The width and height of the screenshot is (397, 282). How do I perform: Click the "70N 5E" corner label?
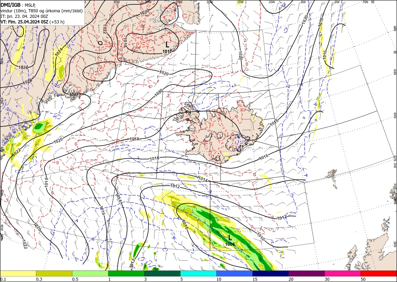click(369, 2)
